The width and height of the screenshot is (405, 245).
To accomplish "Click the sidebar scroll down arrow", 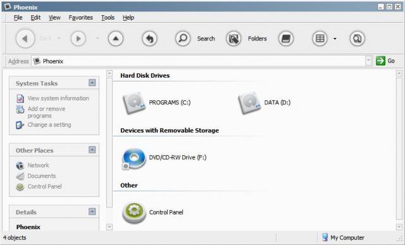I will pos(109,227).
